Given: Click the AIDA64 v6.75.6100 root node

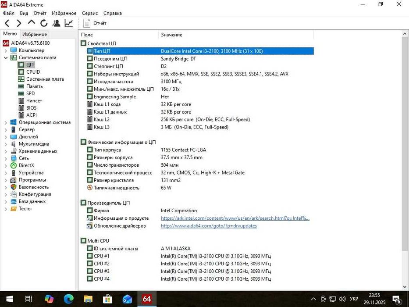Looking at the screenshot, I should [x=30, y=43].
